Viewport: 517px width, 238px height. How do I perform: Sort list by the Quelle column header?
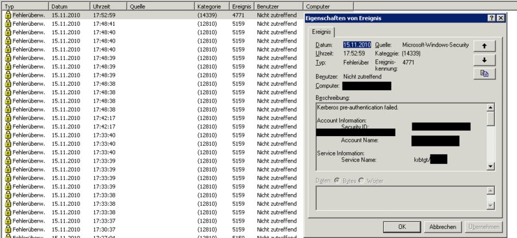[161, 6]
